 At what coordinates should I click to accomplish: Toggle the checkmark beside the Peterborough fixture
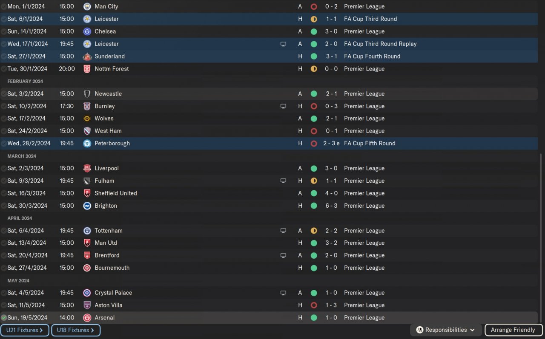coord(4,144)
